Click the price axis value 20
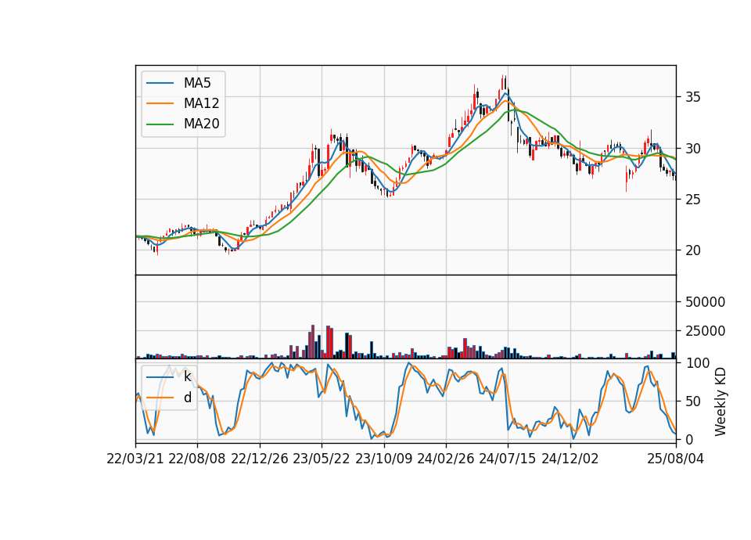The image size is (751, 540). pos(693,250)
